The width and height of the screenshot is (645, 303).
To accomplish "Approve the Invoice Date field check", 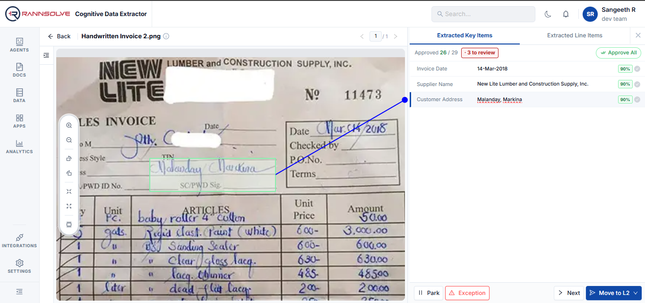I will coord(637,69).
